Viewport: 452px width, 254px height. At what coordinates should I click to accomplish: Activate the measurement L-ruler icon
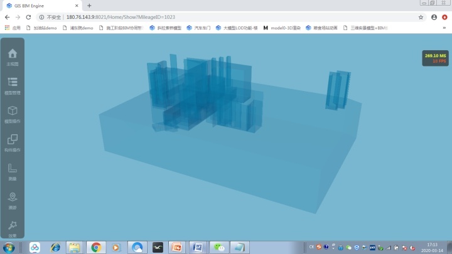(x=13, y=168)
